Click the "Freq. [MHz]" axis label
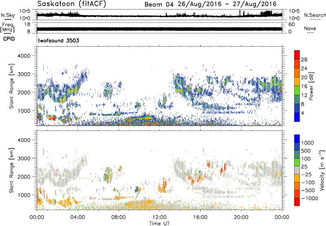Screen dimensions: 326x226 coord(8,27)
